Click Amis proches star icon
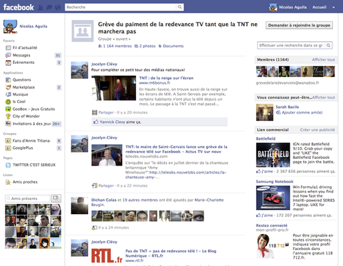 click(x=8, y=182)
